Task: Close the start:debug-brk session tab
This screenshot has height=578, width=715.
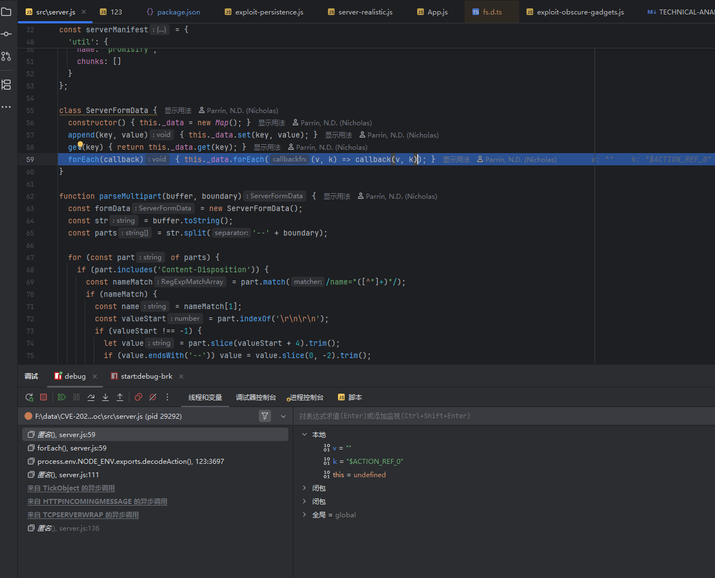Action: pyautogui.click(x=181, y=376)
